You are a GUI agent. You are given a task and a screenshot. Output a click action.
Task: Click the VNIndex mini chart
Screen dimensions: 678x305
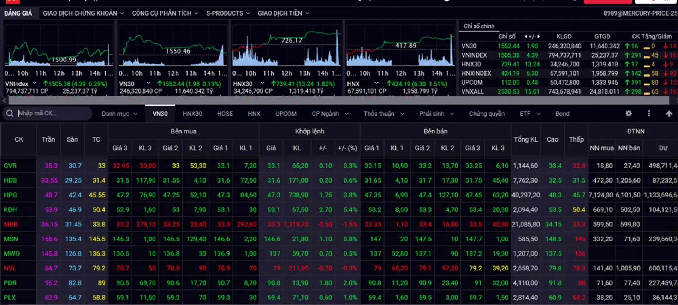coord(59,46)
